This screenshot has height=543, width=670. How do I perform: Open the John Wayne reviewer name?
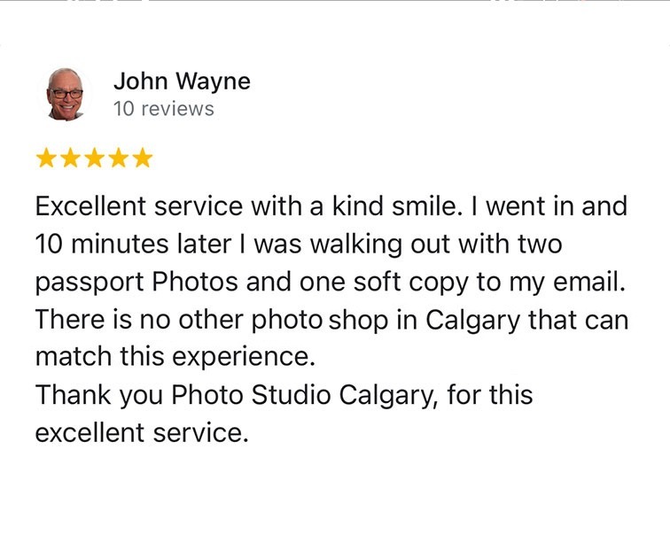(182, 81)
